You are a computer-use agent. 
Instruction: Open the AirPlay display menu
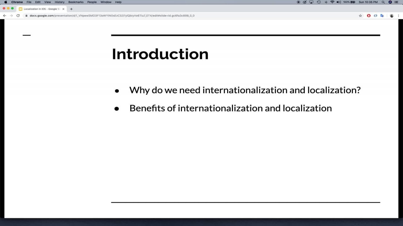pos(311,2)
